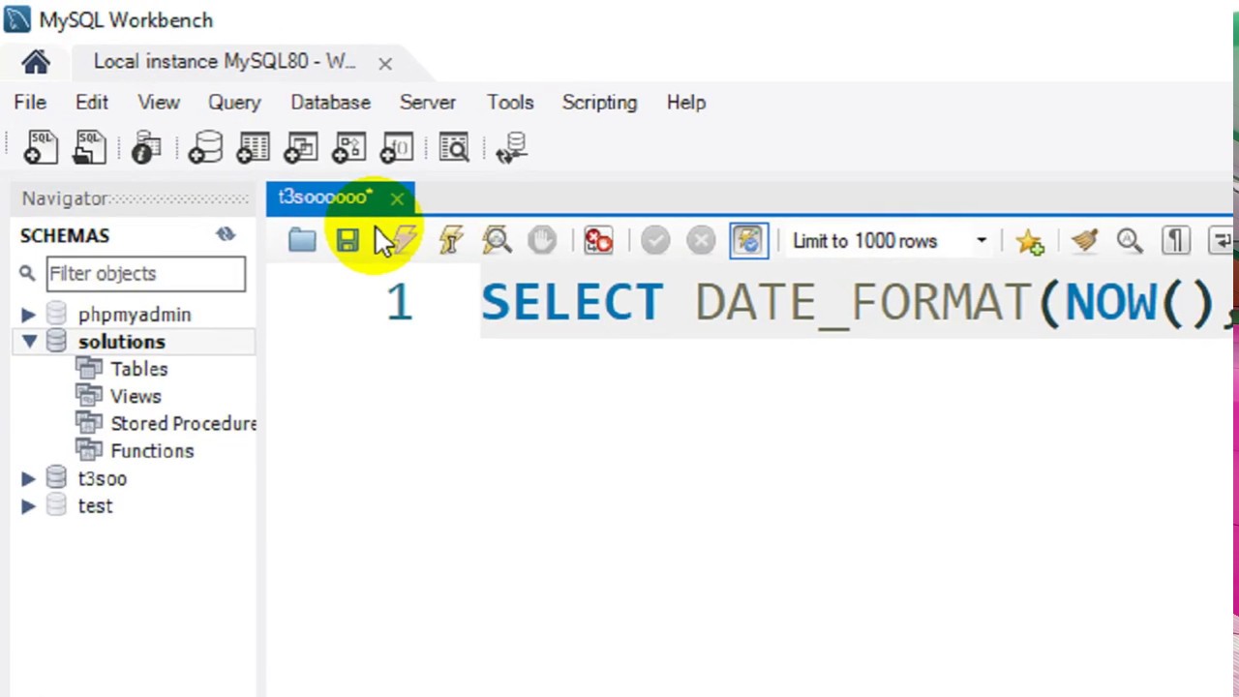Open a script file in this editor

(x=302, y=240)
